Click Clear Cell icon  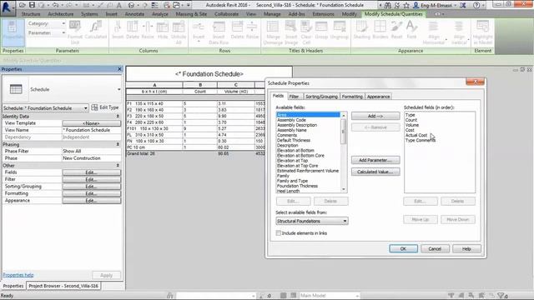[x=306, y=32]
